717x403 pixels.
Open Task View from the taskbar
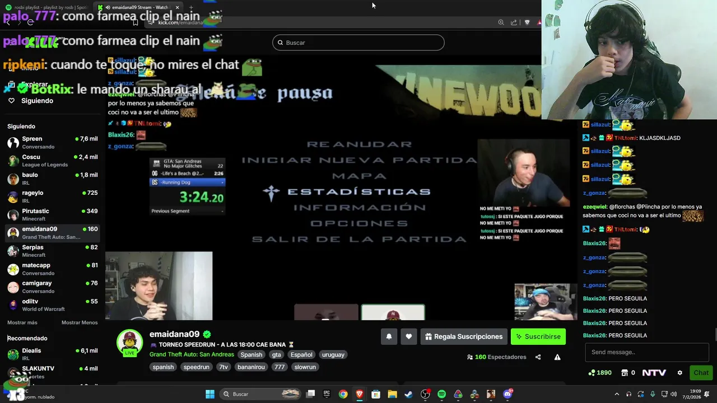tap(310, 394)
